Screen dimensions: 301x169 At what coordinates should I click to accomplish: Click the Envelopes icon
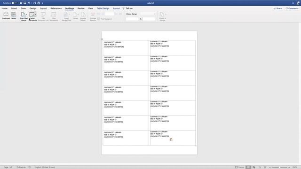[x=6, y=15]
